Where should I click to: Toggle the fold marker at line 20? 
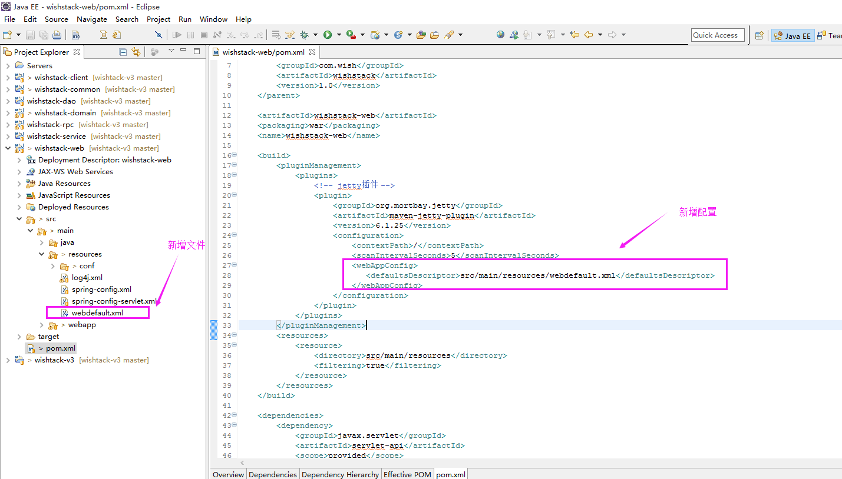[234, 195]
